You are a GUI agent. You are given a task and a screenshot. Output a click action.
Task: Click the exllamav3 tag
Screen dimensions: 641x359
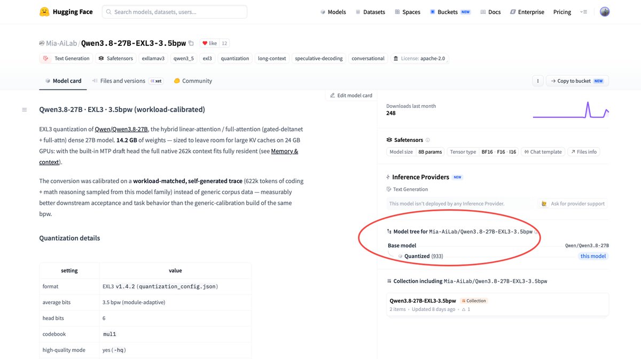coord(154,58)
